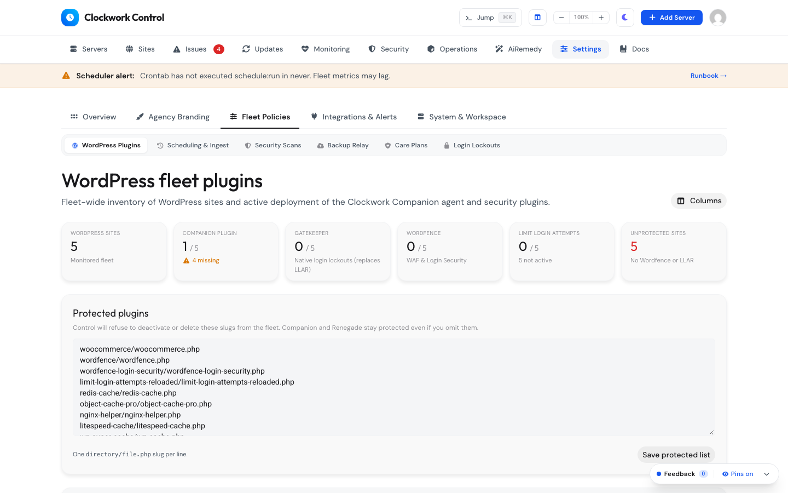
Task: Click the Clockwork Control clock logo
Action: click(x=70, y=18)
